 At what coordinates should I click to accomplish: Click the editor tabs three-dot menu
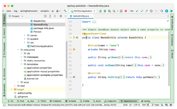tap(168, 16)
